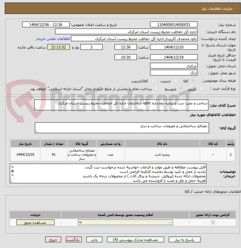Click the شماره نیاز field 1104009014000031
This screenshot has height=248, width=241.
click(x=174, y=25)
